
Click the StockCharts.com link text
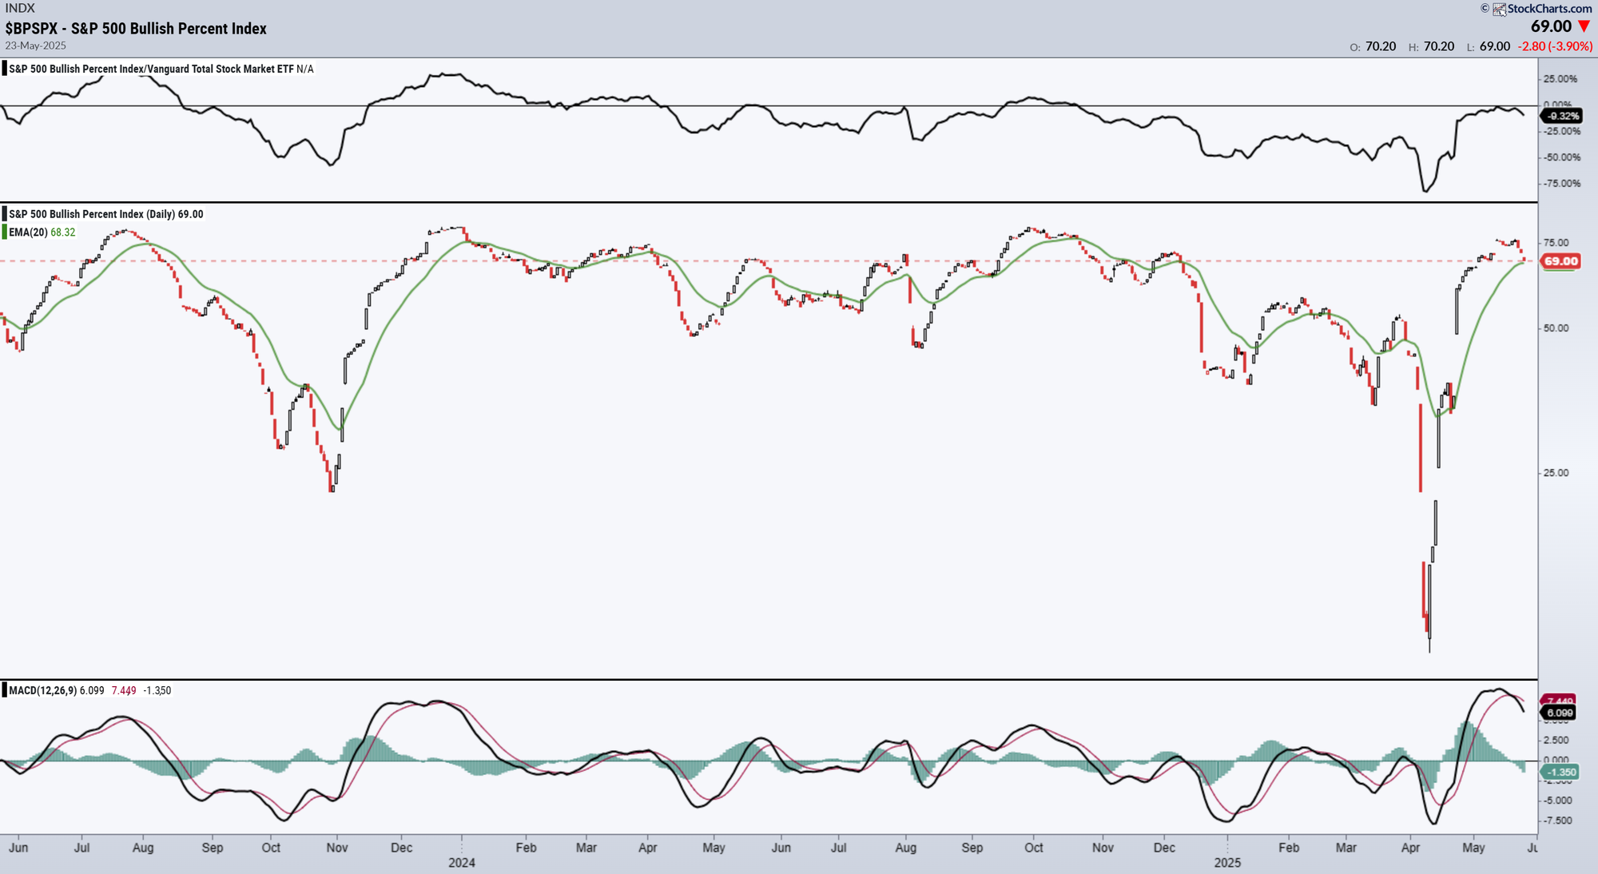click(x=1550, y=9)
